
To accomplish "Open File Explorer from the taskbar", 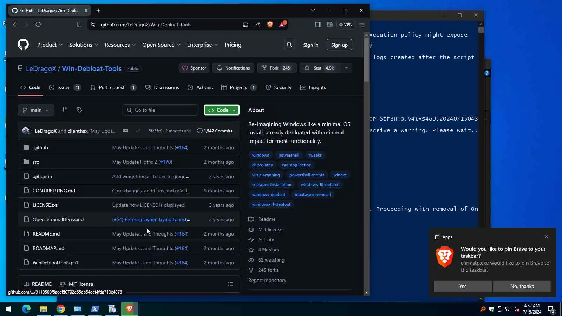I will tap(44, 309).
